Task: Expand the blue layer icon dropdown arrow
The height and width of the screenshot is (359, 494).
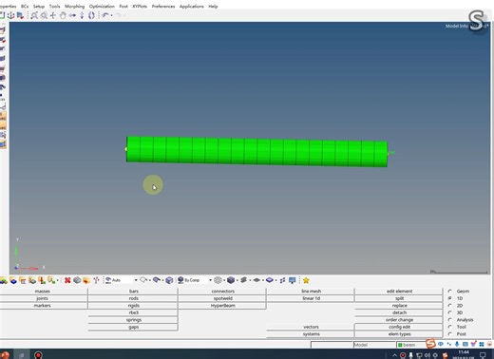Action: coord(275,280)
